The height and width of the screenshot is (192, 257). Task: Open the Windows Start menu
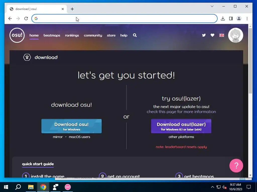point(6,187)
